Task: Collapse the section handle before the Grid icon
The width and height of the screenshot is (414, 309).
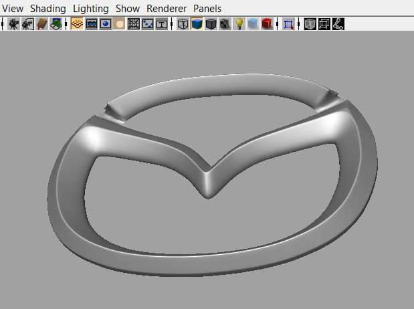Action: pyautogui.click(x=66, y=24)
